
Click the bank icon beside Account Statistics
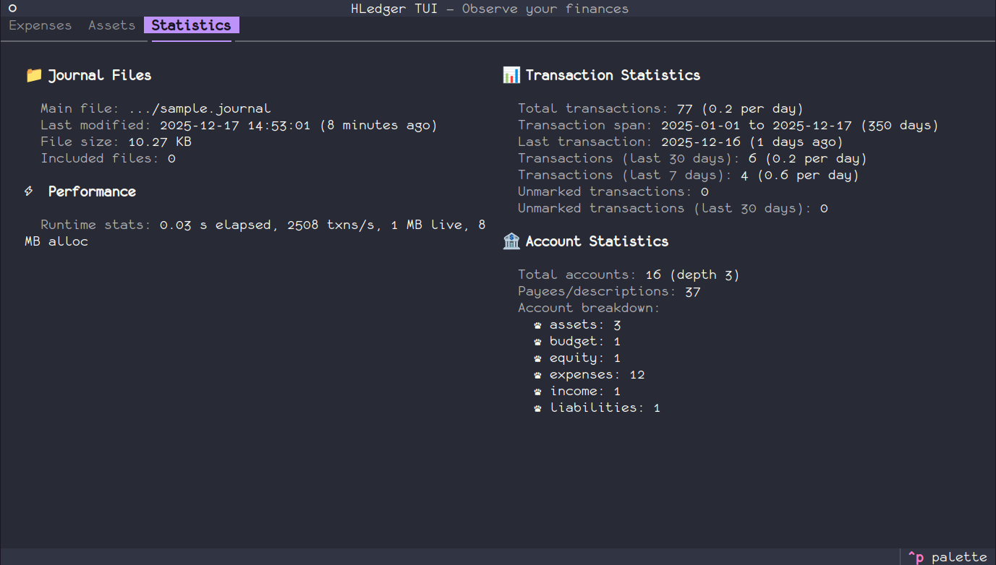[x=511, y=241]
